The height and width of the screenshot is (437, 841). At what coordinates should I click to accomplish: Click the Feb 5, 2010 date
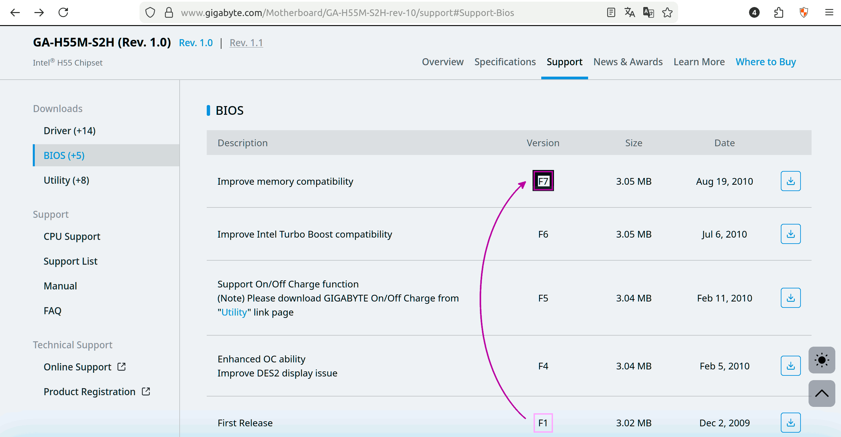pyautogui.click(x=724, y=366)
